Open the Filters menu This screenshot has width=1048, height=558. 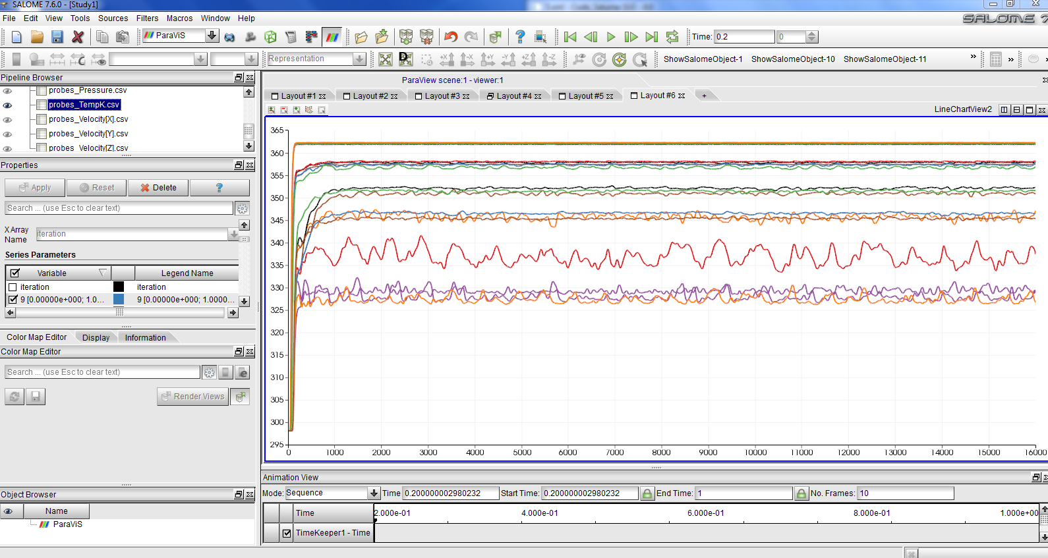pyautogui.click(x=147, y=18)
